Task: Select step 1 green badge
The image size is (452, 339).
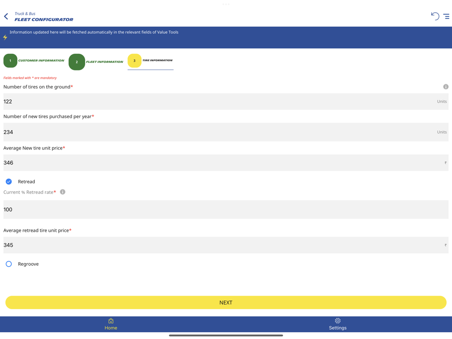Action: pos(10,61)
